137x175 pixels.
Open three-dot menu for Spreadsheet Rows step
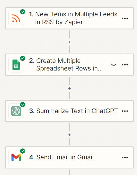pos(125,65)
